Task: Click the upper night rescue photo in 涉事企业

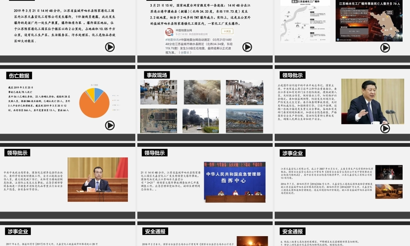Action: click(389, 172)
